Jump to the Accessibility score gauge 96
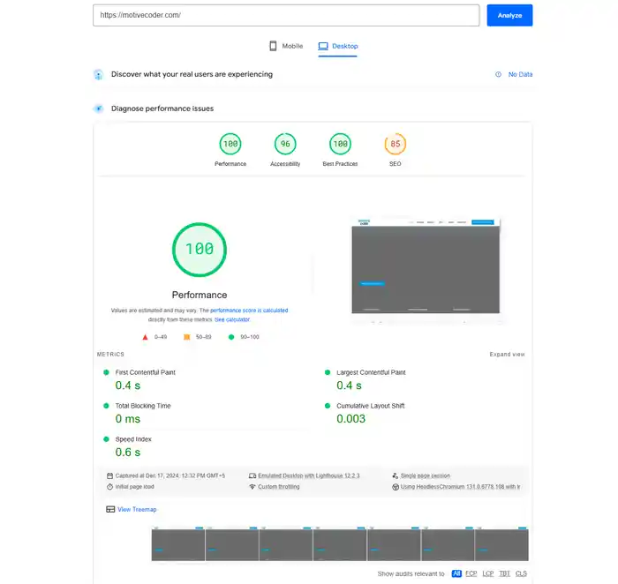This screenshot has width=618, height=584. click(285, 144)
